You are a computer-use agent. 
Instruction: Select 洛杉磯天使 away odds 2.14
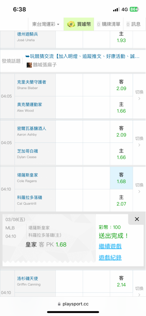coord(121,281)
